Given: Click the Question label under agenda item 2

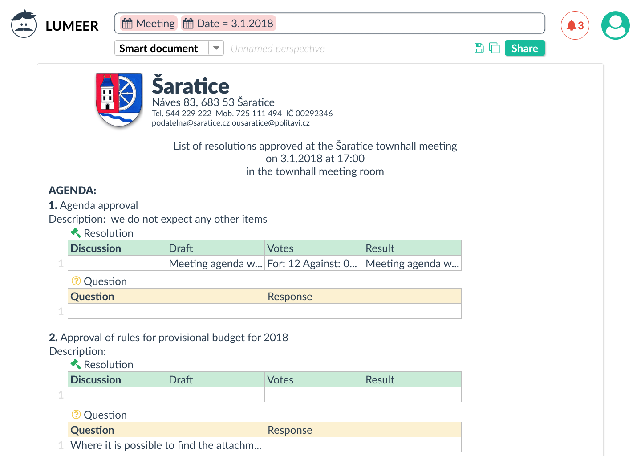Looking at the screenshot, I should coord(105,415).
